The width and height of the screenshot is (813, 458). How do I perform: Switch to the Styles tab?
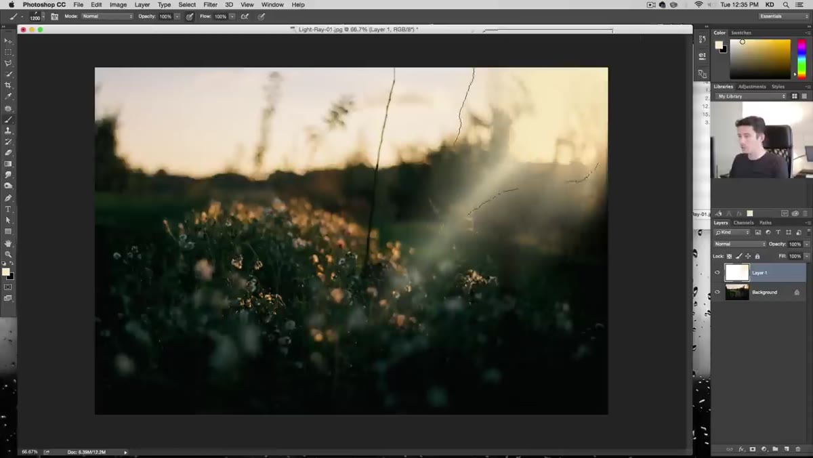click(x=778, y=87)
